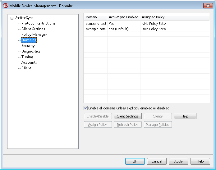Close the Mobile Device Management window
Viewport: 216px width, 170px height.
click(208, 6)
